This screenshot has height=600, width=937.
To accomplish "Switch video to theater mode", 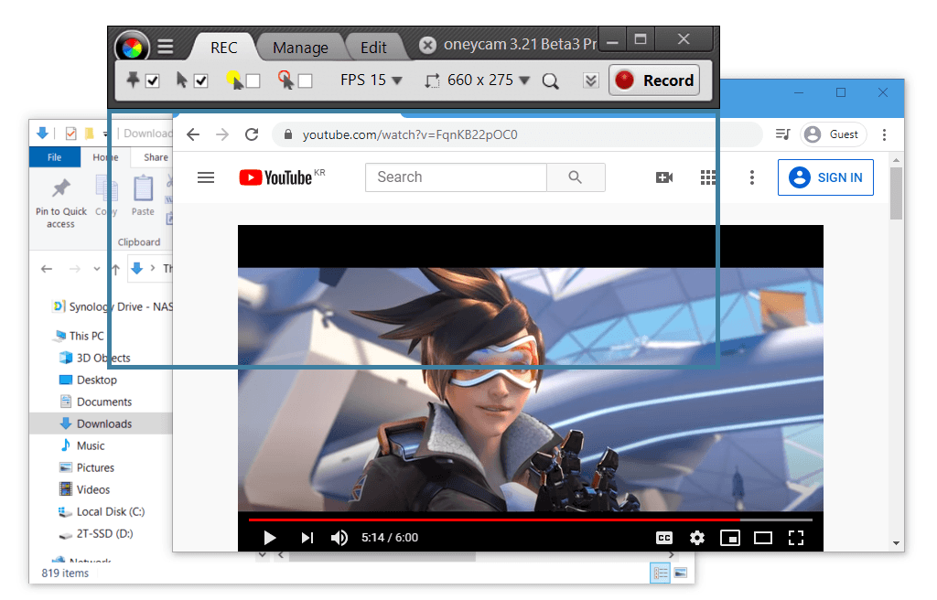I will (x=763, y=538).
